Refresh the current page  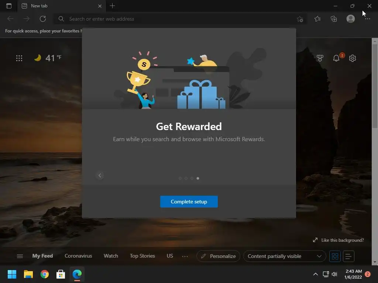(x=43, y=19)
